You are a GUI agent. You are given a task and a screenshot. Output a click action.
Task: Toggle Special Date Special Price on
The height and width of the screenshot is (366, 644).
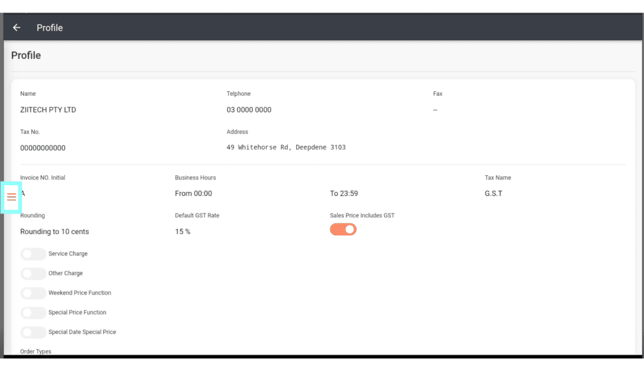click(x=33, y=332)
